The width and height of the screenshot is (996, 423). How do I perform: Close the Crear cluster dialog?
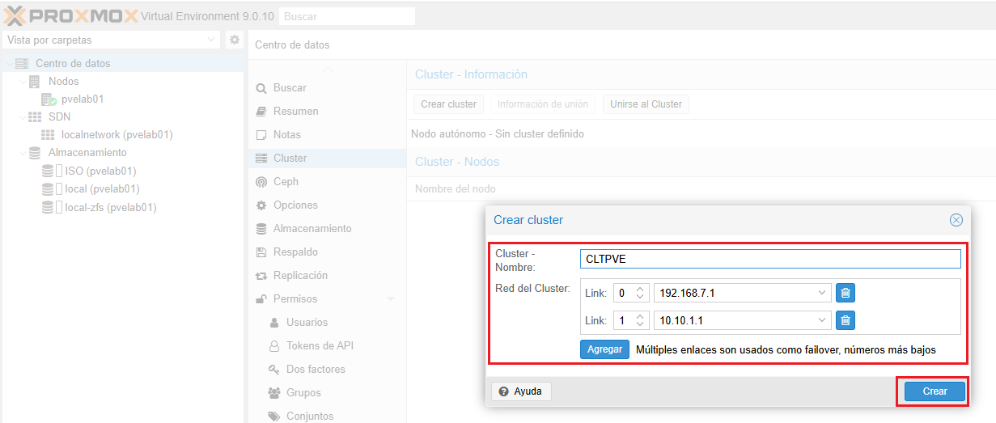(956, 220)
